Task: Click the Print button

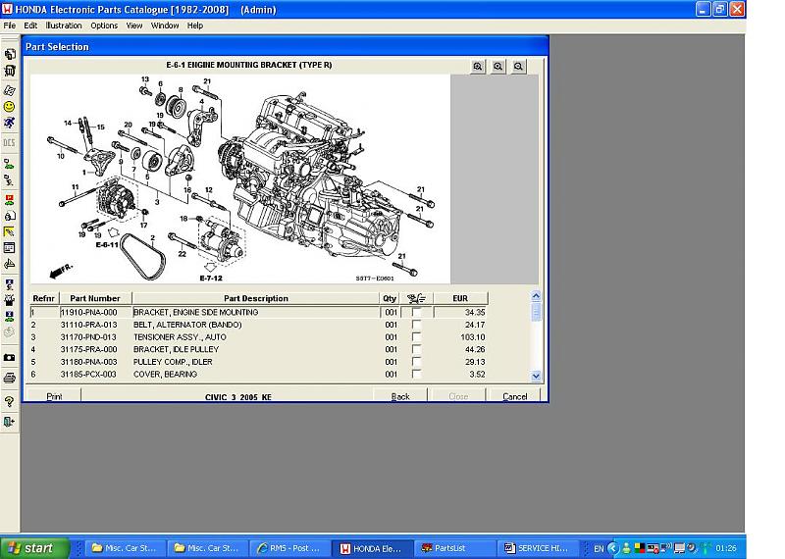Action: [x=54, y=396]
